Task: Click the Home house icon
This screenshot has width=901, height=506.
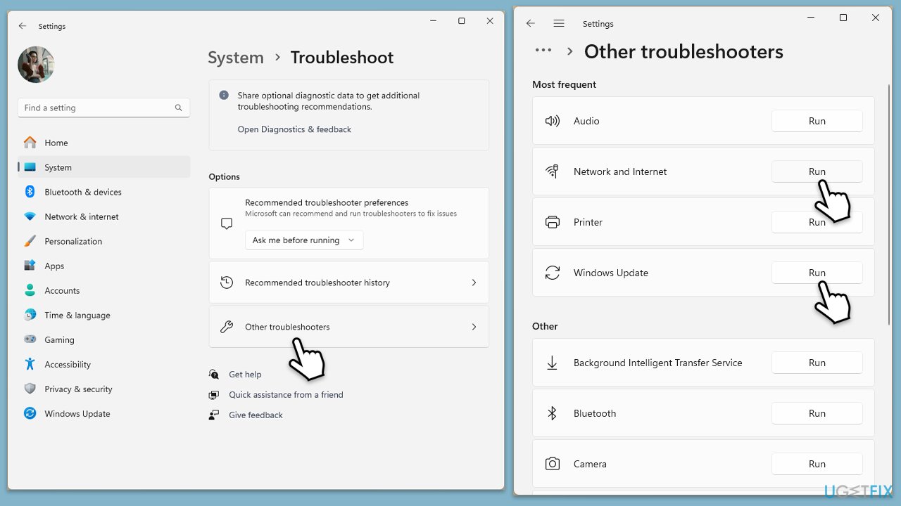Action: coord(30,143)
